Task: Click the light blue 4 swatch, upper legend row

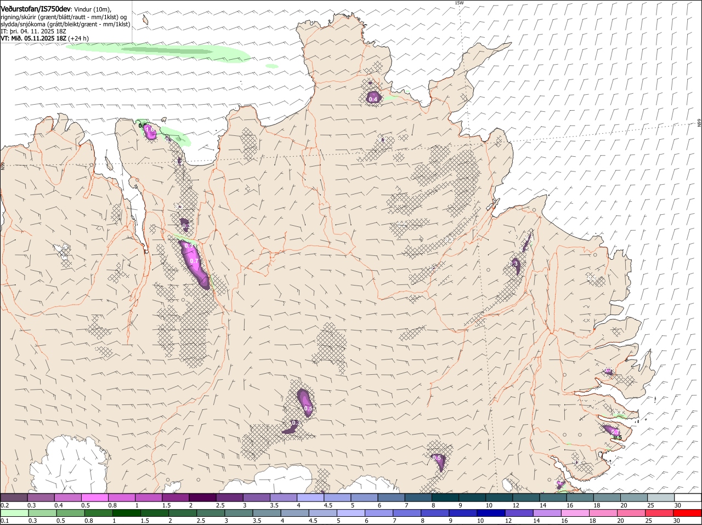Action: 310,497
